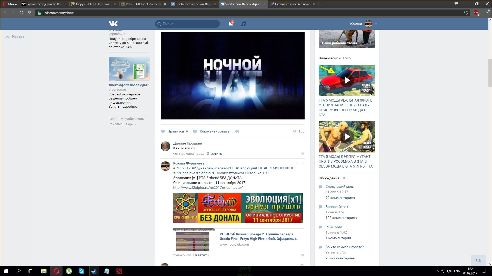Like the post via Нравится heart
This screenshot has width=492, height=276.
(174, 131)
